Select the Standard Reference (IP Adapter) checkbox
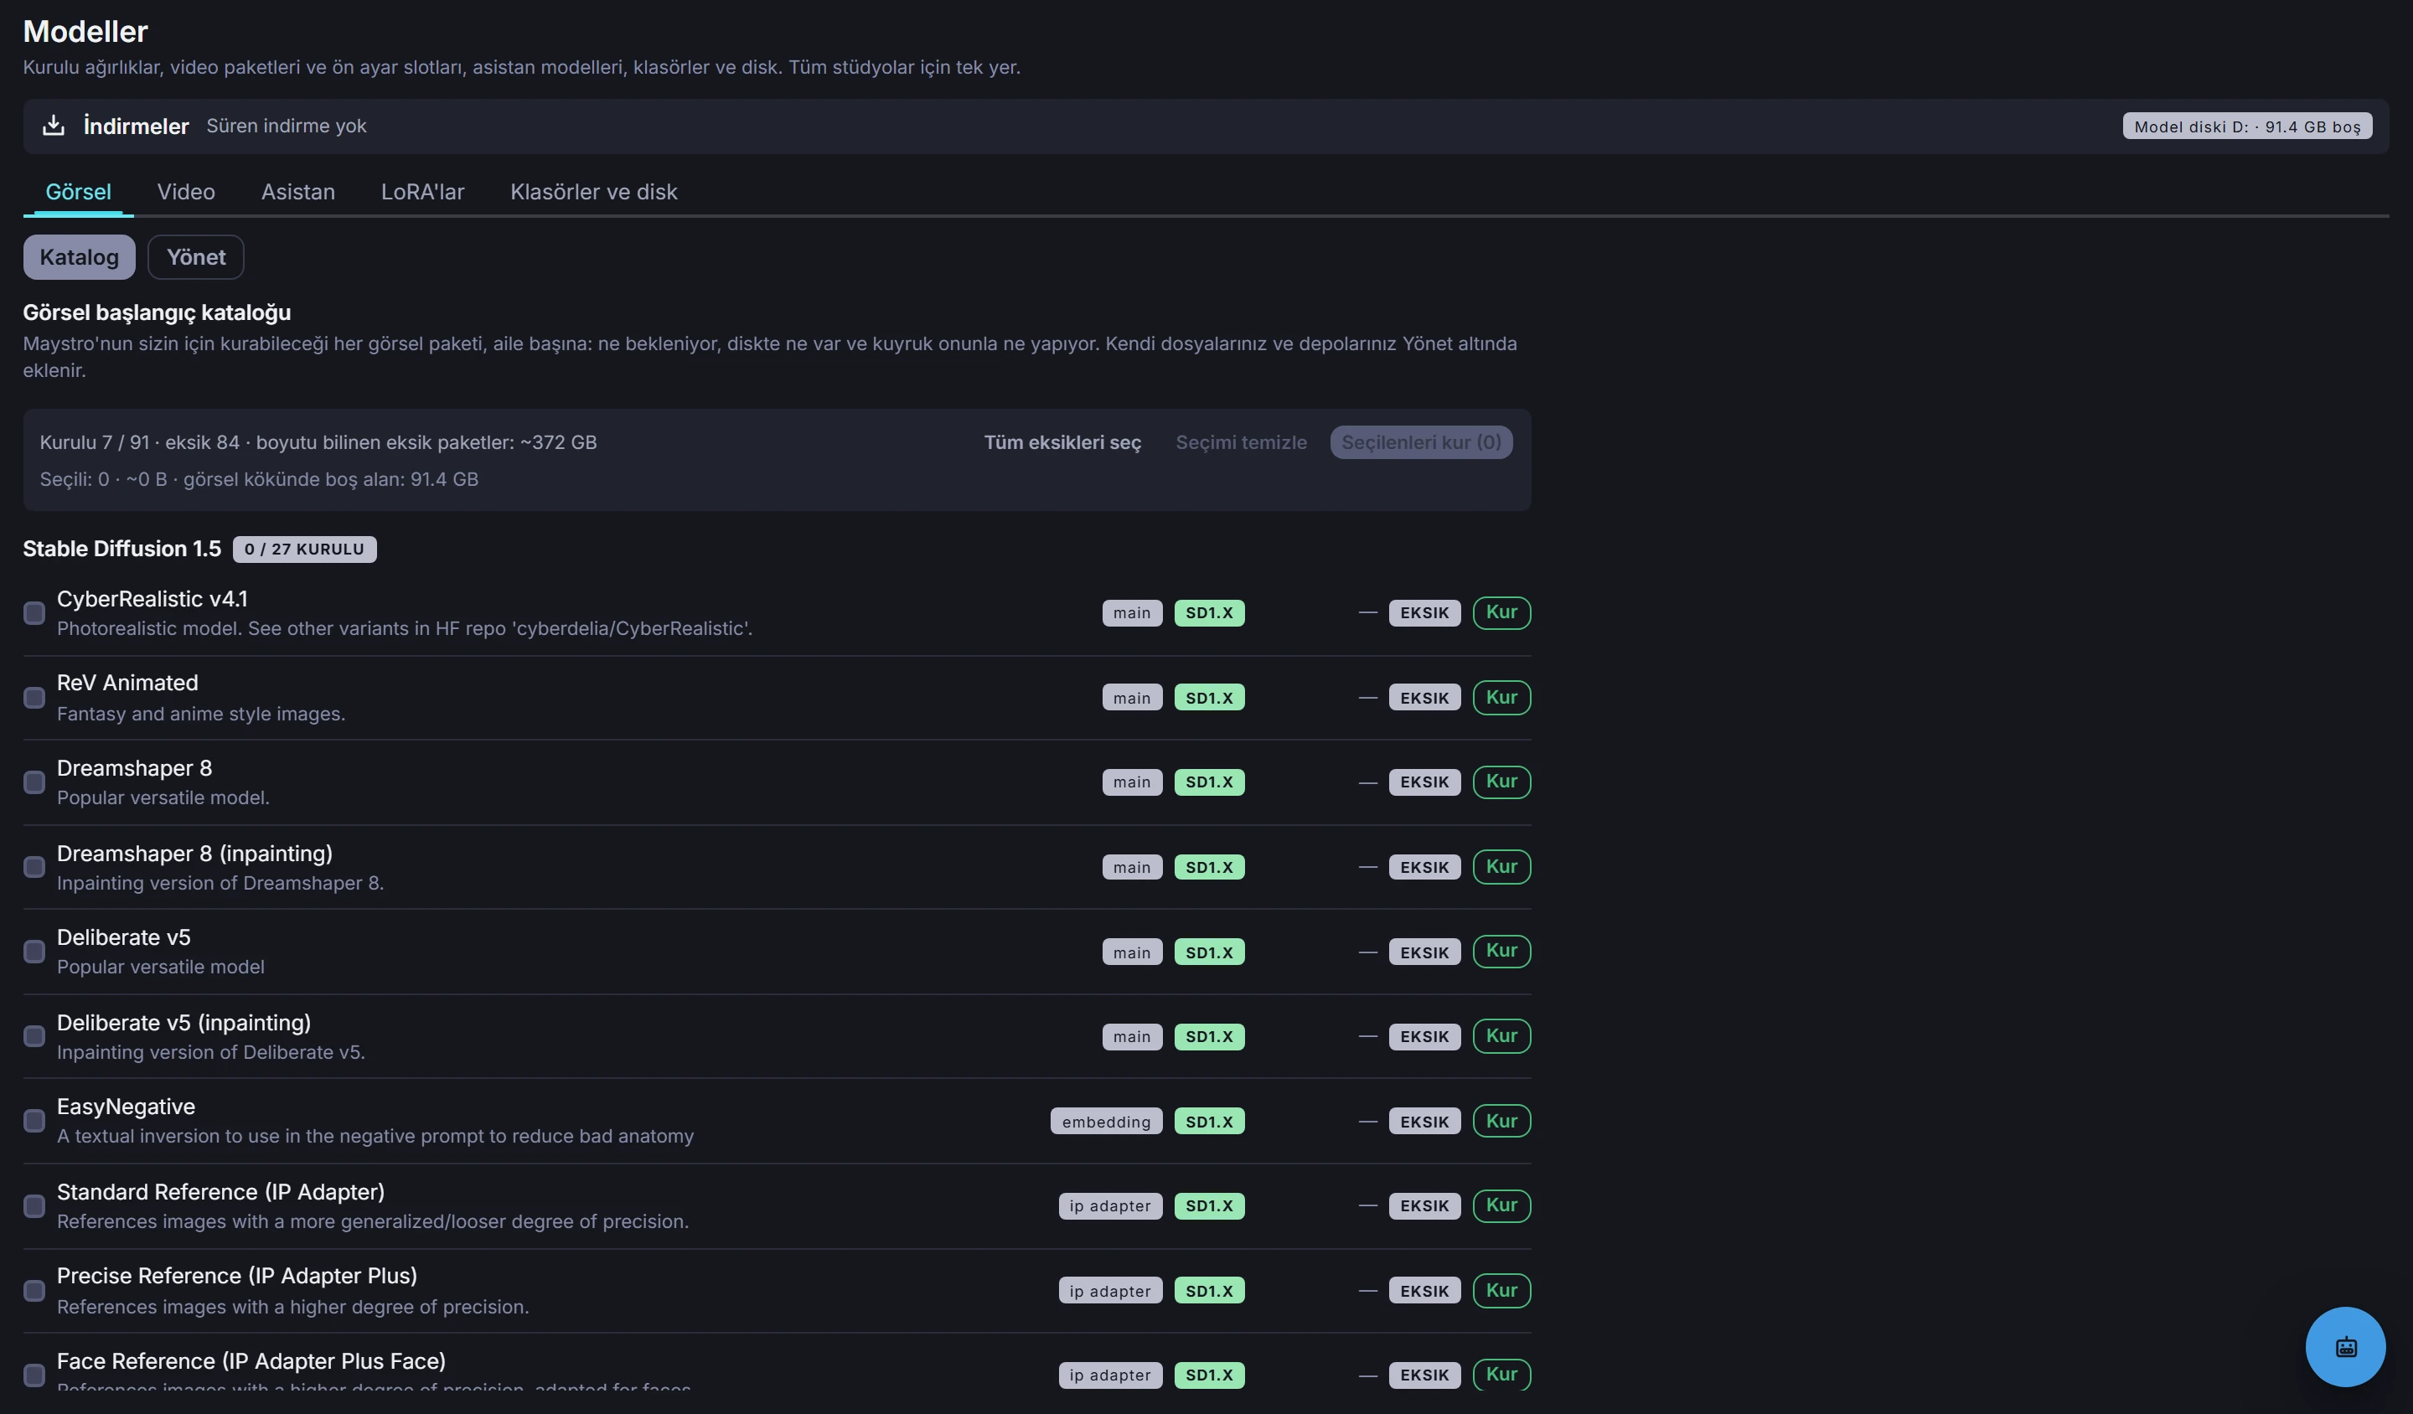Screen dimensions: 2413x1414 [x=34, y=1206]
